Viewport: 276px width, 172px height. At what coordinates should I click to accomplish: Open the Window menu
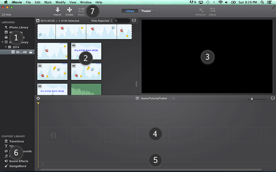pos(86,2)
